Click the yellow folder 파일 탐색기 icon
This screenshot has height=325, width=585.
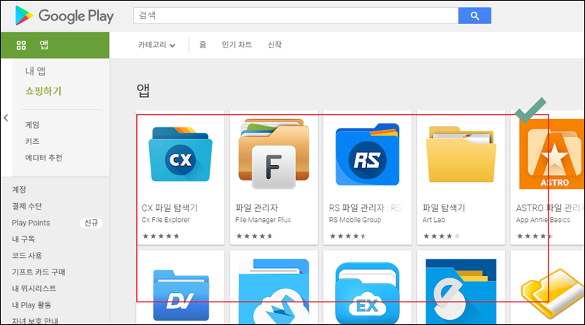coord(461,155)
